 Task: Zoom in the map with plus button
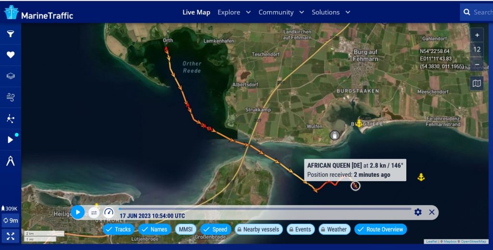[477, 35]
